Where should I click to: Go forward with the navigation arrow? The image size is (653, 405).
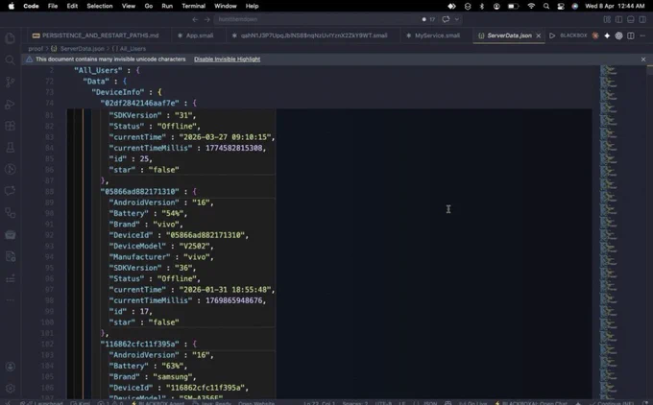pos(207,19)
